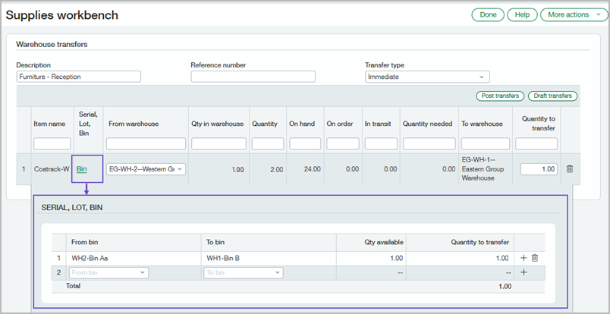Click the Qty in warehouse filter box
Viewport: 610px width, 314px height.
tap(218, 143)
